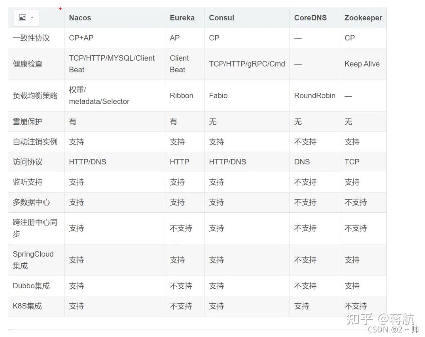Select the CoreDNS column header
The height and width of the screenshot is (337, 425).
pos(310,18)
